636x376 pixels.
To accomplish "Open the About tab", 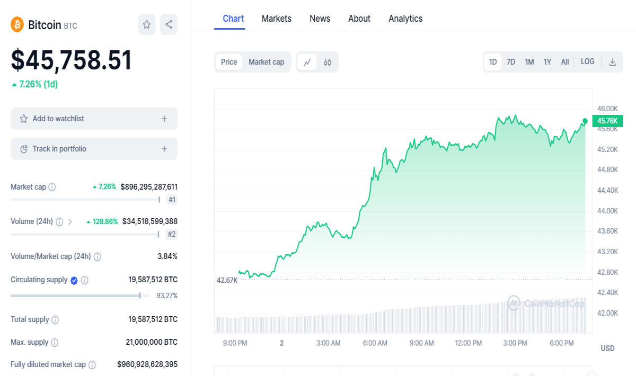I will tap(359, 19).
